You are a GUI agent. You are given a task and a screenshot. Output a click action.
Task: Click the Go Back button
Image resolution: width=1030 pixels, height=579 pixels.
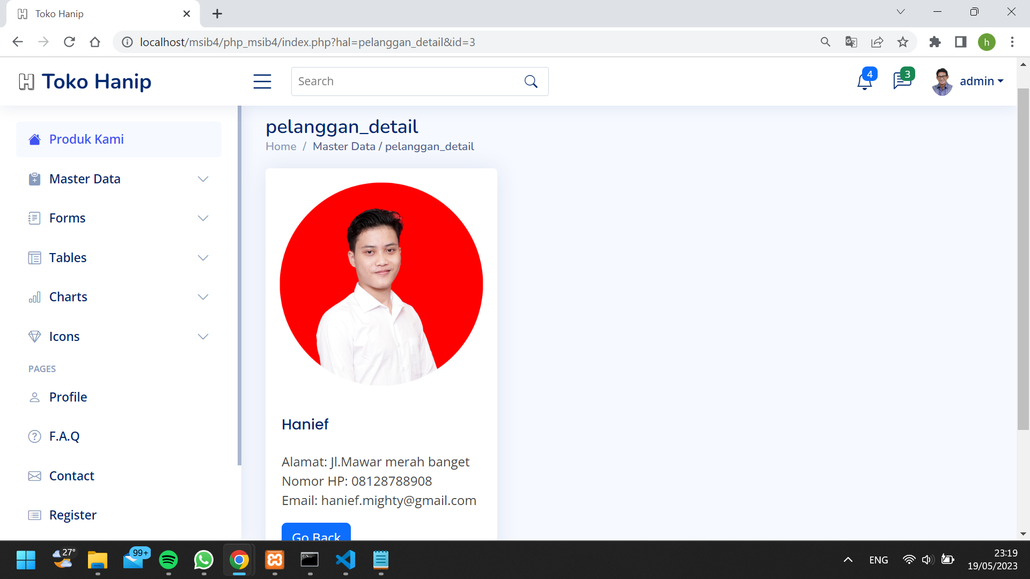(316, 533)
